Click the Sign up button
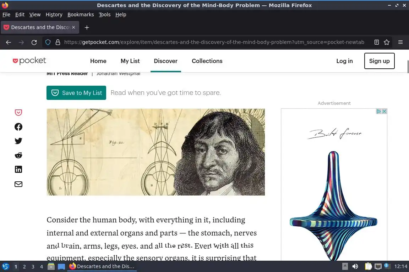 point(379,61)
